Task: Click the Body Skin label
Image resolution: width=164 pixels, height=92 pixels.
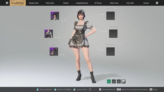Action: tap(48, 26)
